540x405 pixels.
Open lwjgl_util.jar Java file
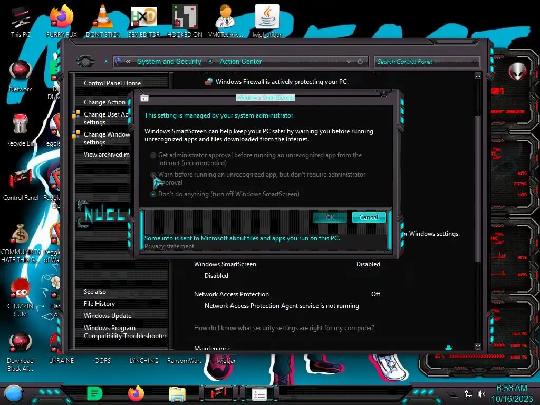pos(267,22)
